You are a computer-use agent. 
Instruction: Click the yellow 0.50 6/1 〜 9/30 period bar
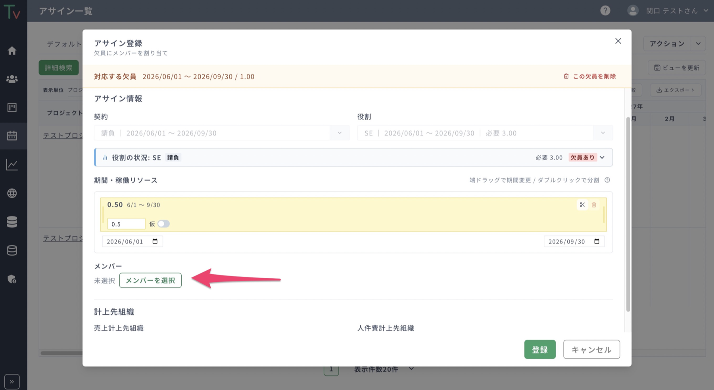click(353, 214)
